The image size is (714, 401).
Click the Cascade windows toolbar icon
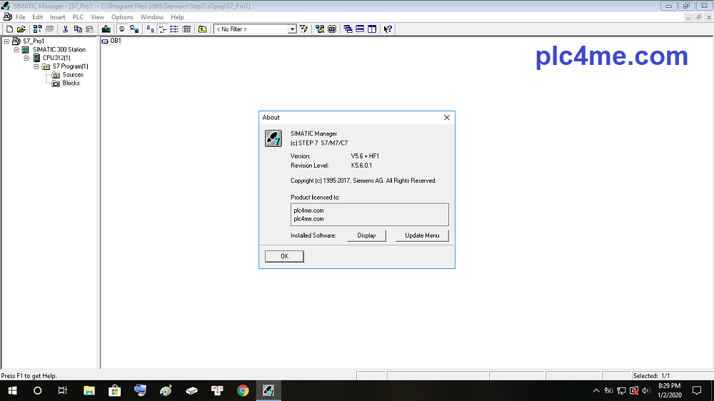pos(348,29)
